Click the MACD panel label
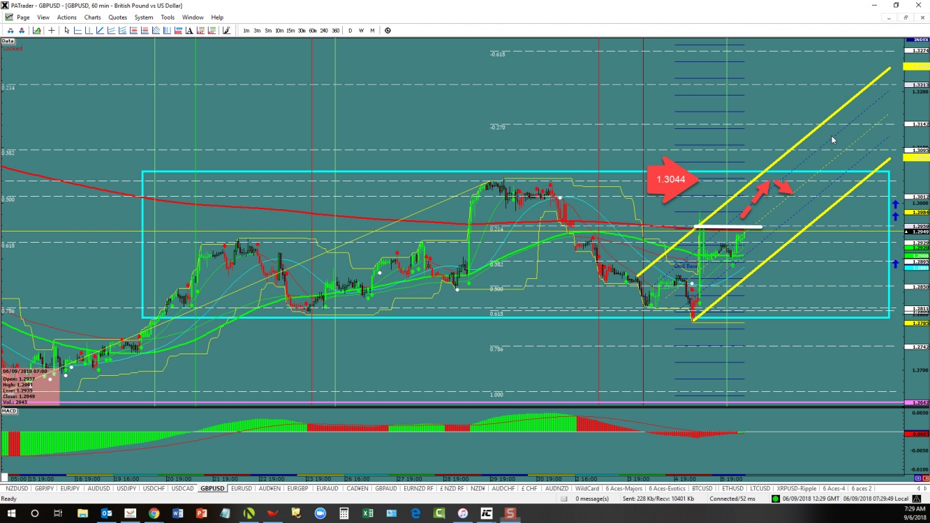 tap(10, 411)
